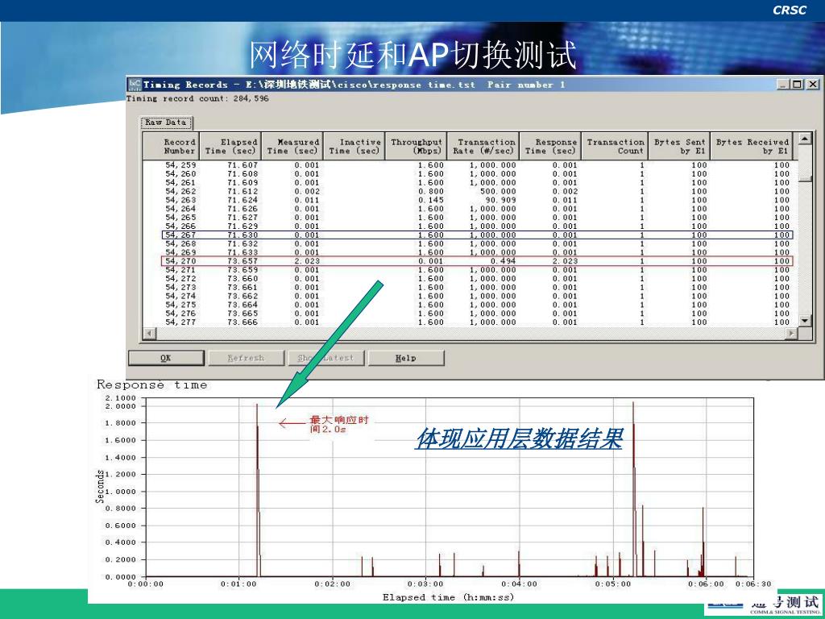Click the vertical scrollbar up arrow
Screen dimensions: 825x619
coord(805,139)
